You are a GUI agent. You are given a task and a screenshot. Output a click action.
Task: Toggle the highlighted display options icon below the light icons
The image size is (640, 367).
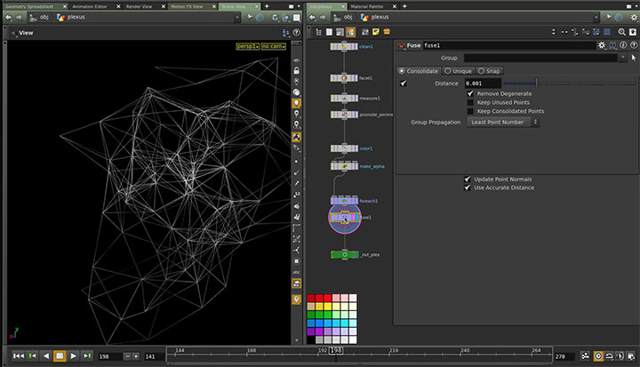pyautogui.click(x=296, y=137)
